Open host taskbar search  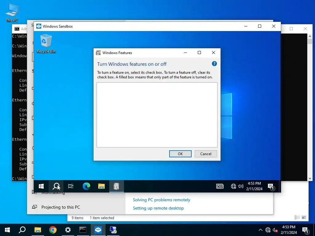22,230
